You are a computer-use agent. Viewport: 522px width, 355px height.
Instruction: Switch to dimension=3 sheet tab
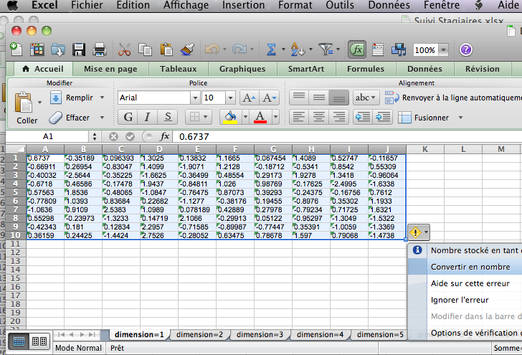[260, 334]
